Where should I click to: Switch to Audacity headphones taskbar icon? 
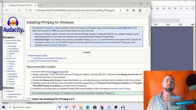click(x=123, y=107)
